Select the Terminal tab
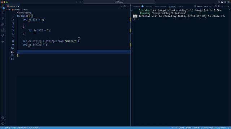231x129 pixels. point(172,6)
